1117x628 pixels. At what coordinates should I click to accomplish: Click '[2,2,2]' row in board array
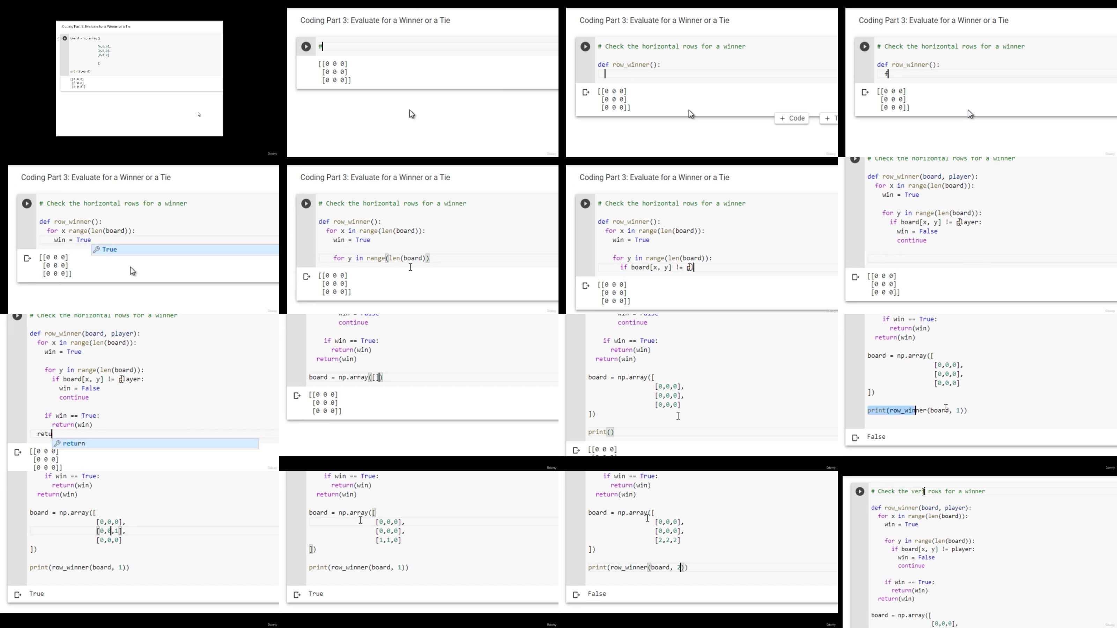[668, 540]
